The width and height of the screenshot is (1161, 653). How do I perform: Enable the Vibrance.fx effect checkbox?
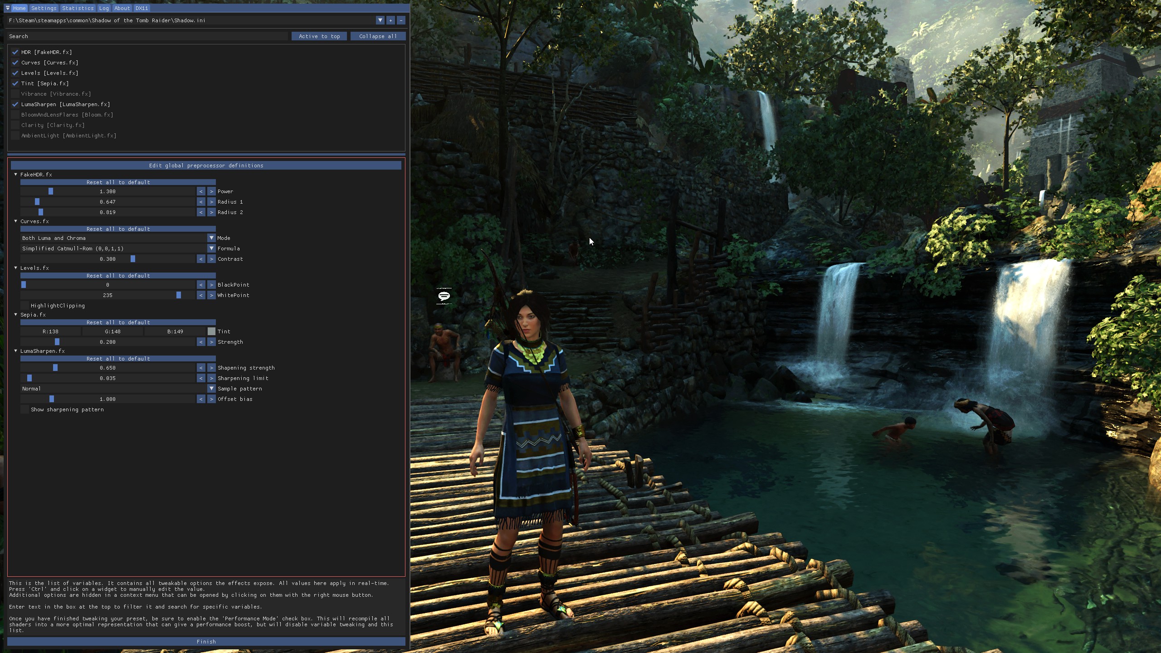click(x=15, y=94)
